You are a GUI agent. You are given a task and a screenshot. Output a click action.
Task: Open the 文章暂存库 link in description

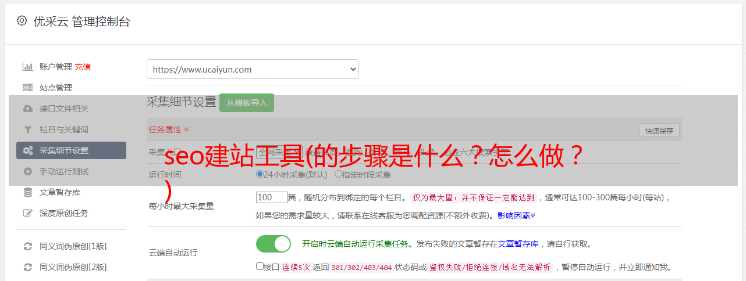(518, 244)
